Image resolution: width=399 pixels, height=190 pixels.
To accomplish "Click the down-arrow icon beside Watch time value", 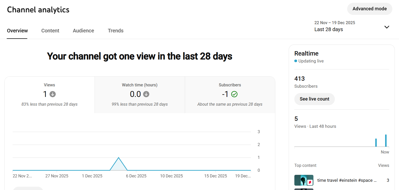I will [146, 94].
